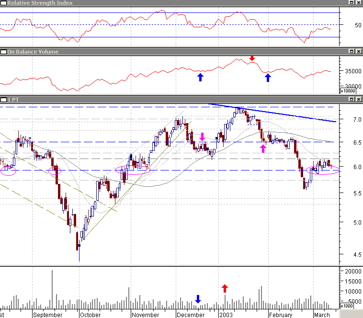Select the x1000 scale label on volume axis
Viewport: 363px width, 318px height.
[347, 306]
